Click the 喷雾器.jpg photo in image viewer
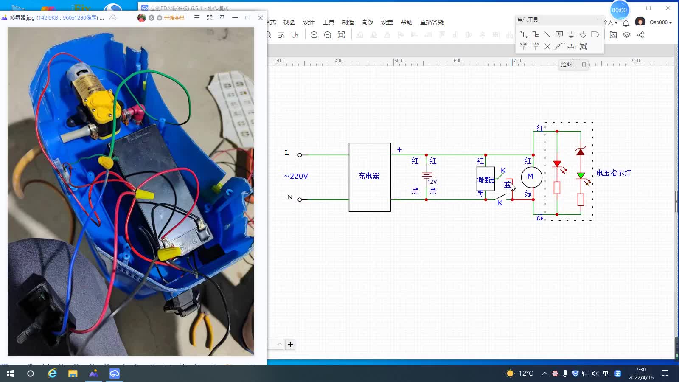 coord(131,191)
